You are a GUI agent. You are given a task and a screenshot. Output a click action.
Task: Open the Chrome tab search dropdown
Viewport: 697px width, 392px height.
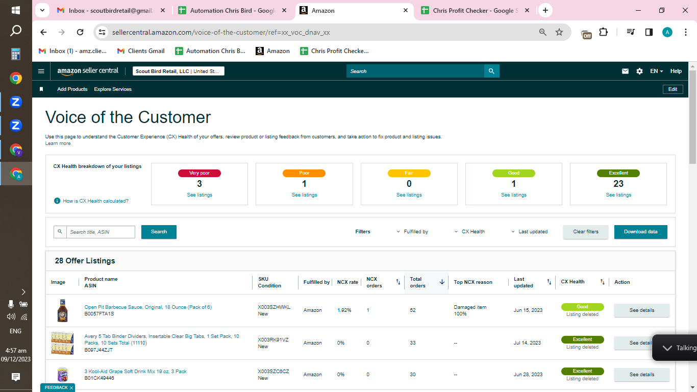tap(42, 10)
